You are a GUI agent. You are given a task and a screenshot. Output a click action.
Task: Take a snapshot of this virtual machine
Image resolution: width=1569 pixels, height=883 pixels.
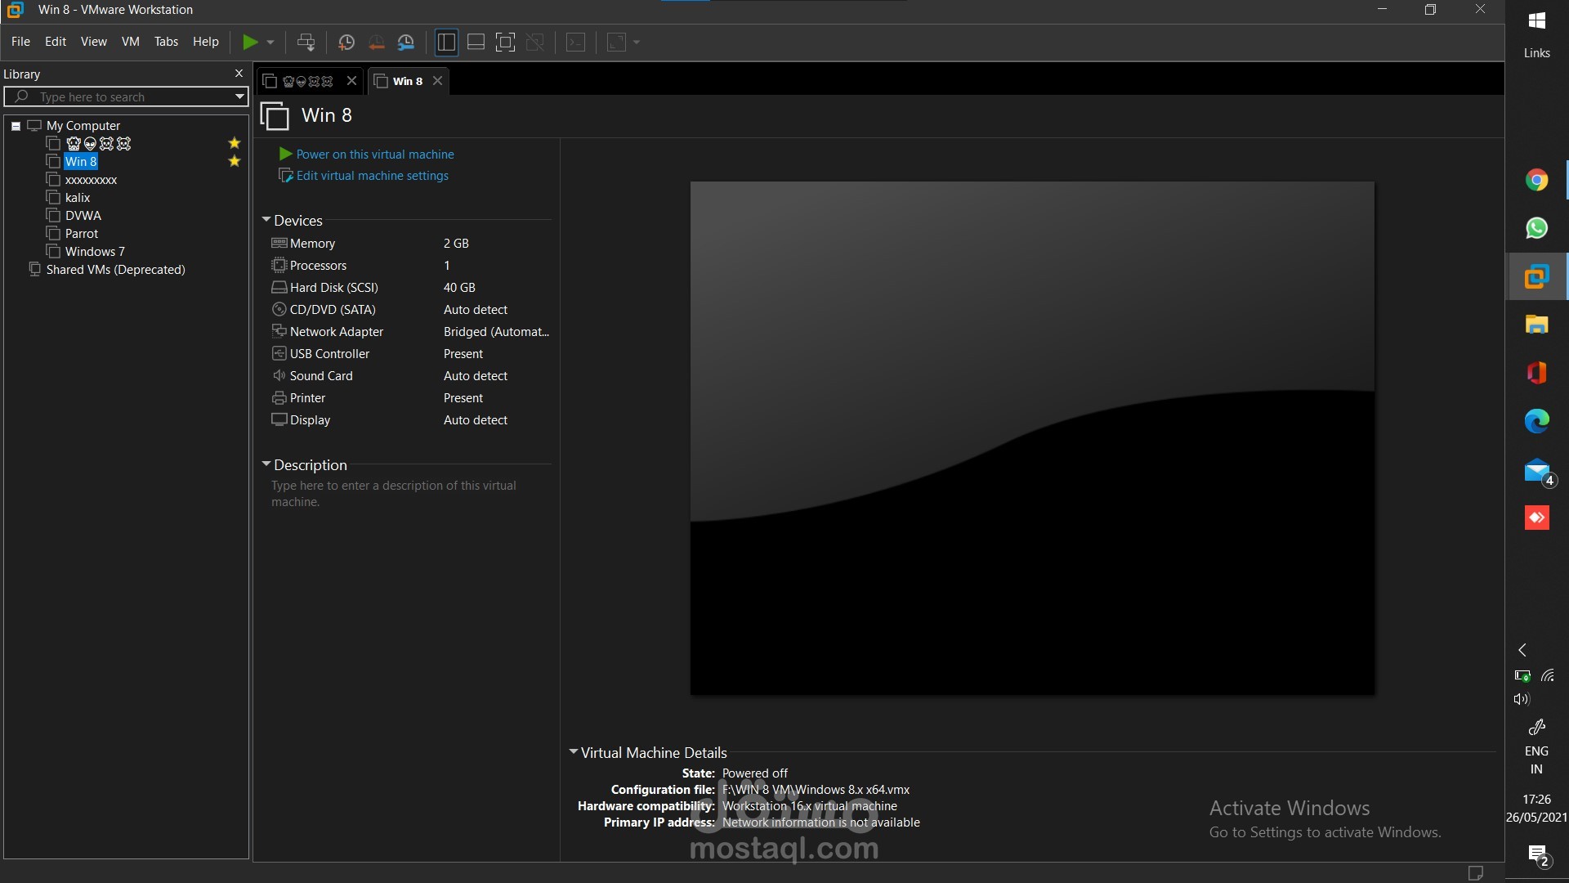[x=346, y=43]
